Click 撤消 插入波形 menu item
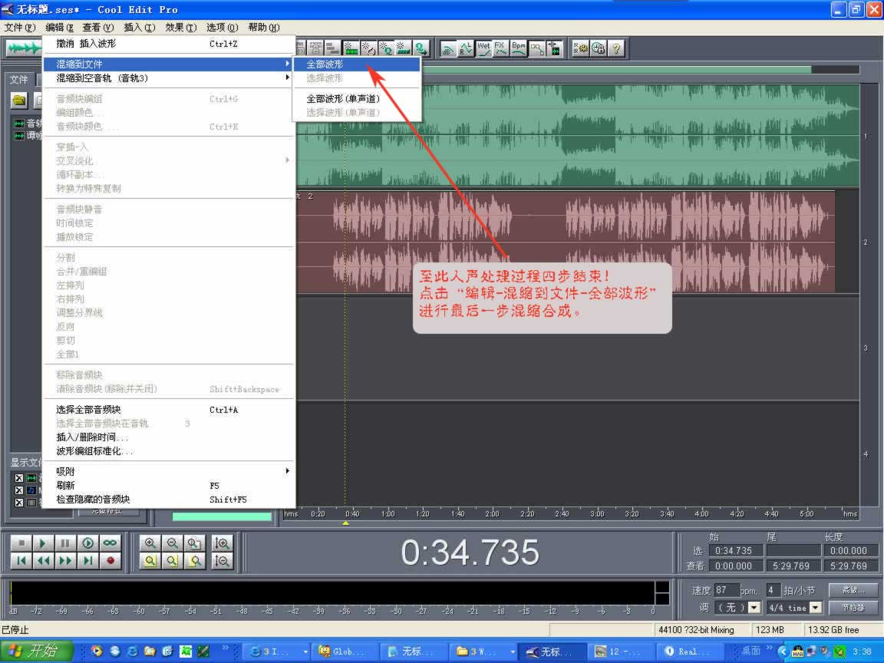The height and width of the screenshot is (663, 884). (x=169, y=44)
